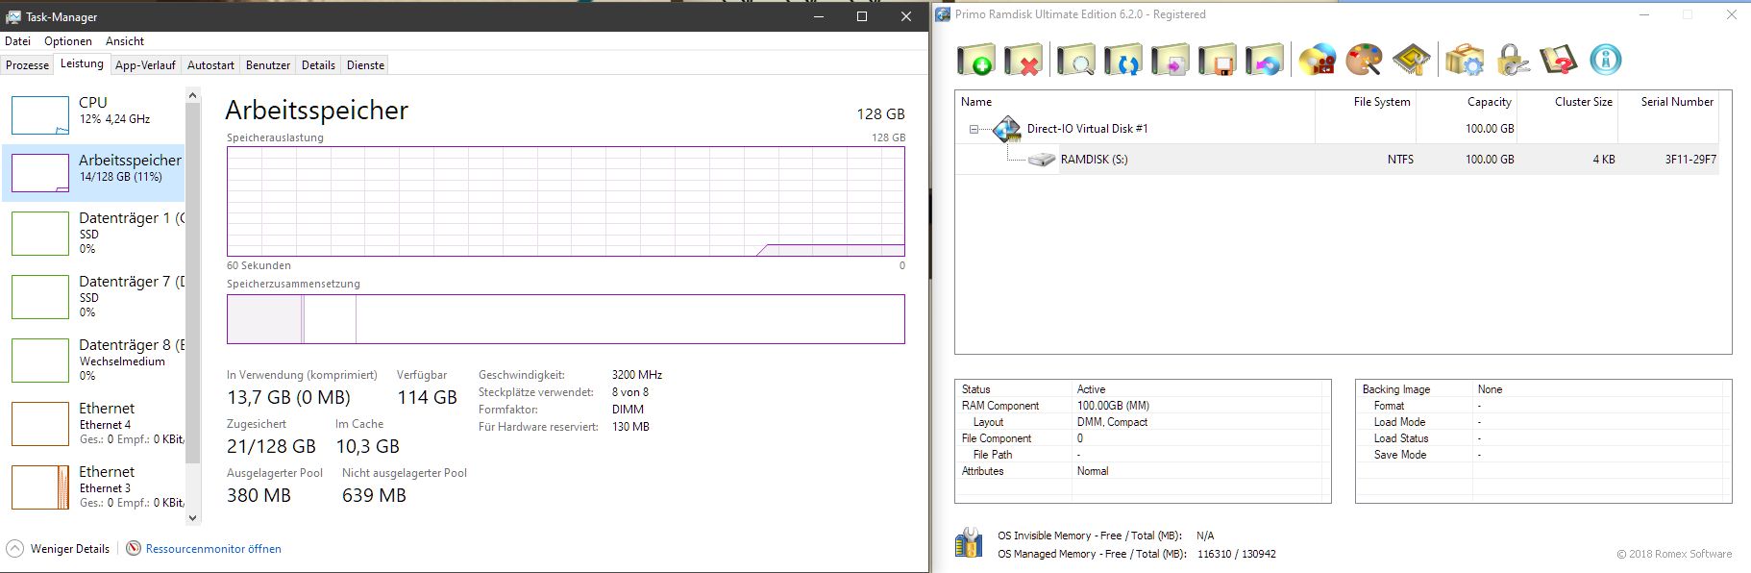Open the Ansicht menu
The image size is (1751, 573).
[x=125, y=41]
